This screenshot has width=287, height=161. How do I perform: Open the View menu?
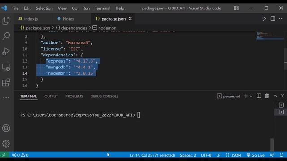(x=62, y=8)
